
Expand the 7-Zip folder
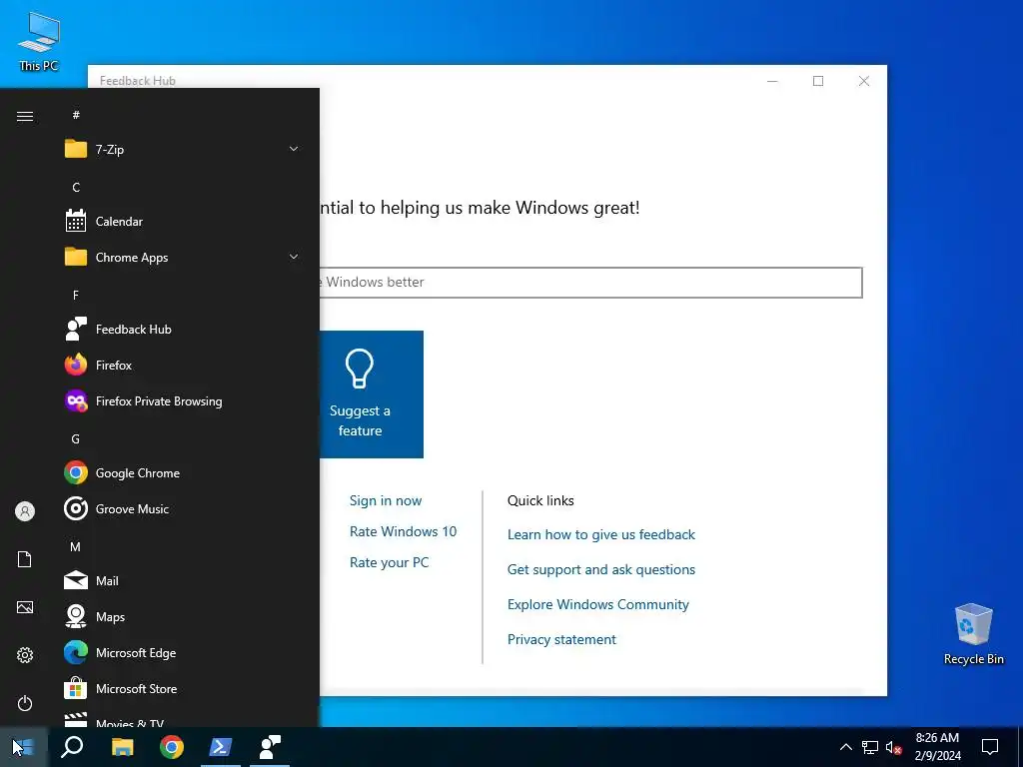click(184, 150)
